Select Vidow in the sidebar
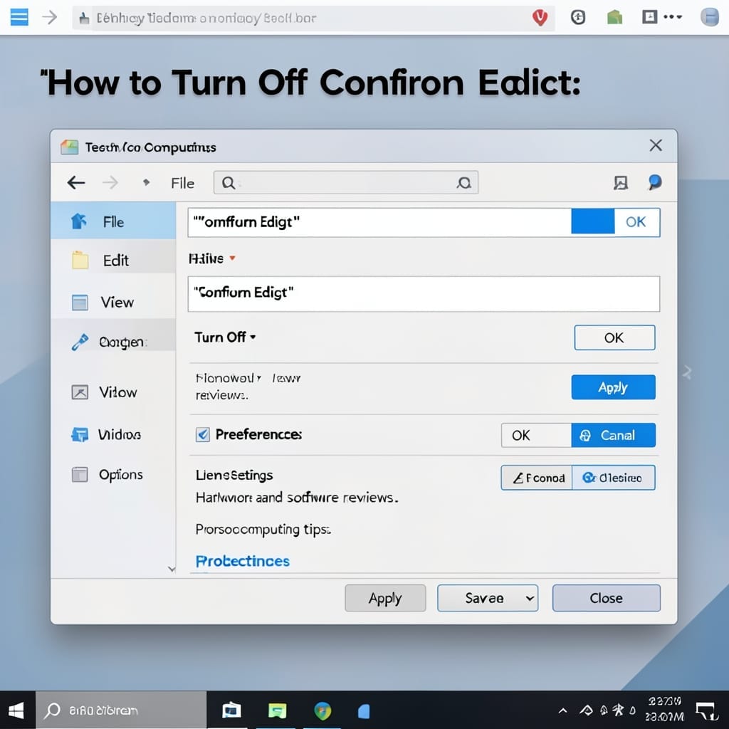The image size is (729, 729). (113, 392)
